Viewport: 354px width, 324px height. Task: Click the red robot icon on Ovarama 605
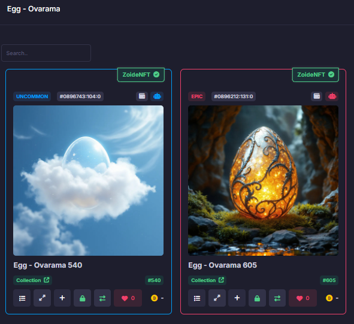(x=332, y=96)
